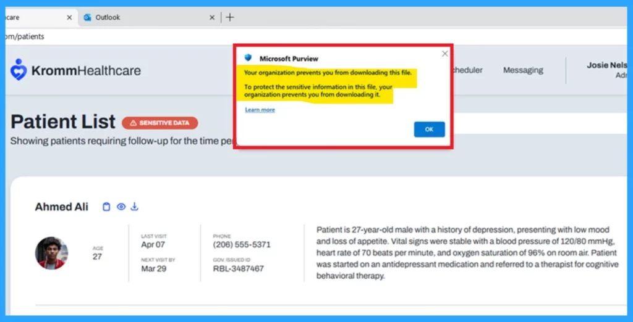This screenshot has width=633, height=322.
Task: Select the patient name Ahmed Ali
Action: pyautogui.click(x=61, y=207)
